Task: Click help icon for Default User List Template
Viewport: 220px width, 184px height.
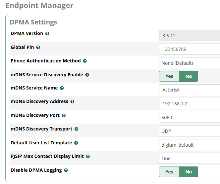Action: click(76, 143)
